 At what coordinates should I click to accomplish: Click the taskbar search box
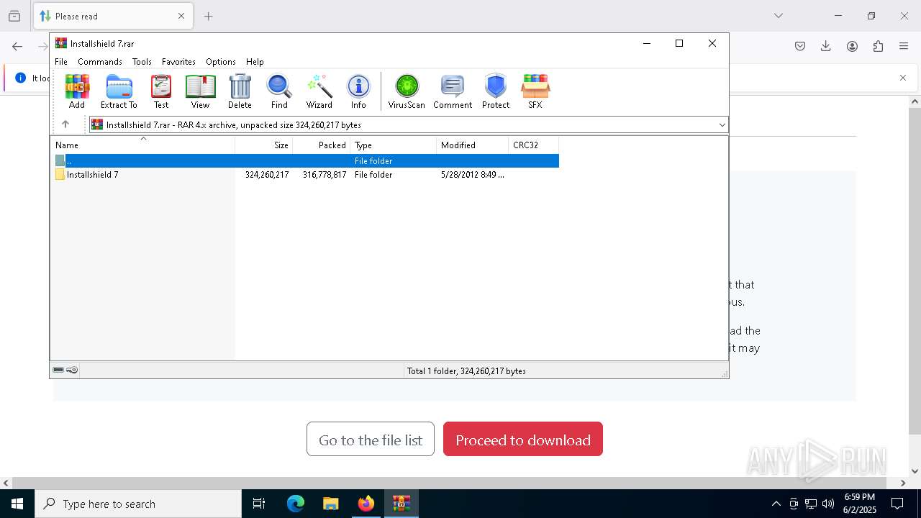tap(138, 504)
